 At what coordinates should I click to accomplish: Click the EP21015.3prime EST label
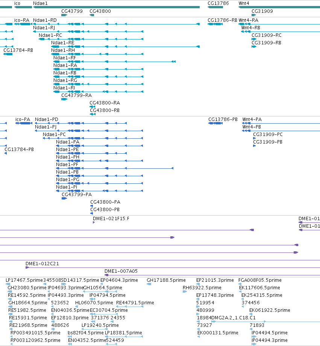[x=215, y=280]
